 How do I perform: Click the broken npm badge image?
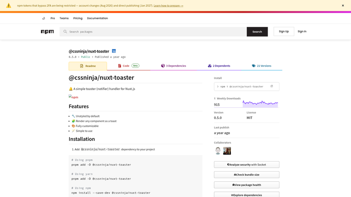[x=73, y=97]
